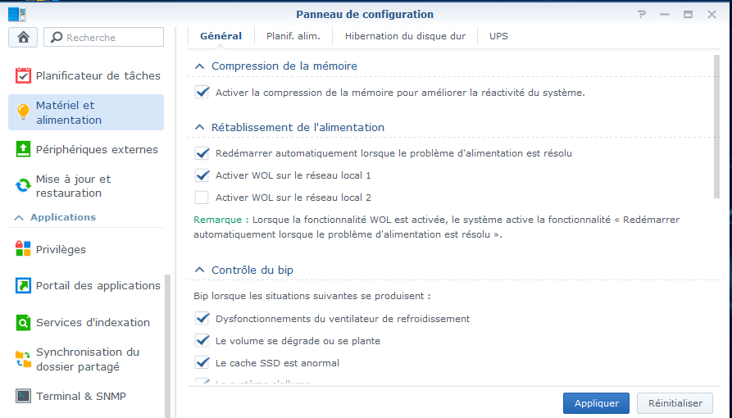Collapse the Applications sidebar group
The width and height of the screenshot is (732, 418).
[19, 218]
